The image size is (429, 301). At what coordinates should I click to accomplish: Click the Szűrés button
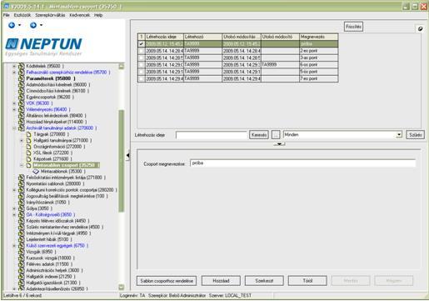click(415, 135)
